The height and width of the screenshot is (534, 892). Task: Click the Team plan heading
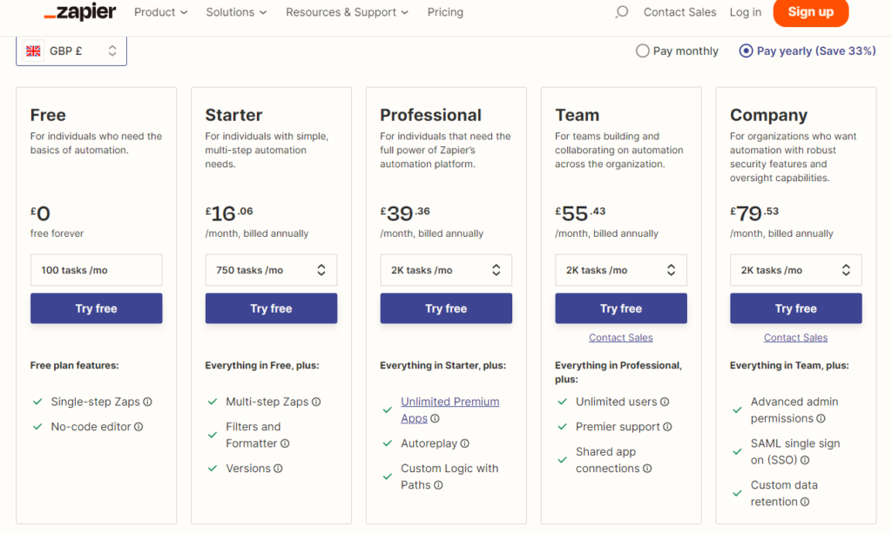pyautogui.click(x=578, y=115)
